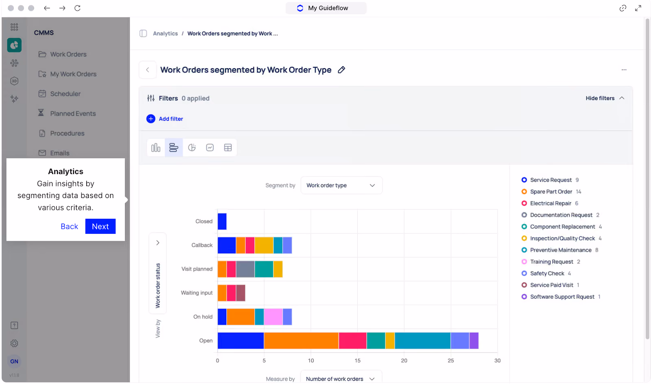Image resolution: width=651 pixels, height=384 pixels.
Task: Go forward in browser history arrow
Action: [x=62, y=8]
